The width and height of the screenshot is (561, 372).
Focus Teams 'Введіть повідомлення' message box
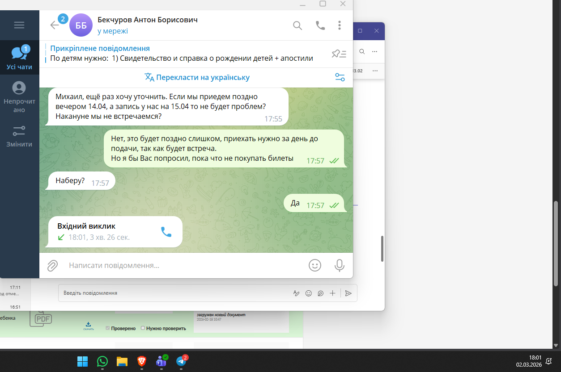tap(174, 293)
